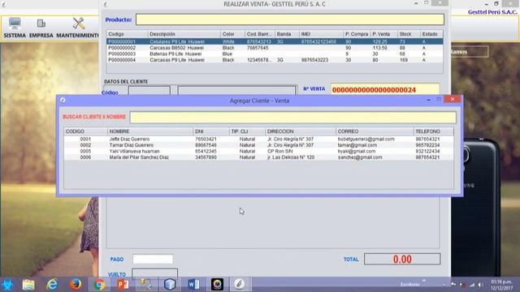Image resolution: width=520 pixels, height=292 pixels.
Task: Click address CP Ron S/N cell
Action: (279, 151)
